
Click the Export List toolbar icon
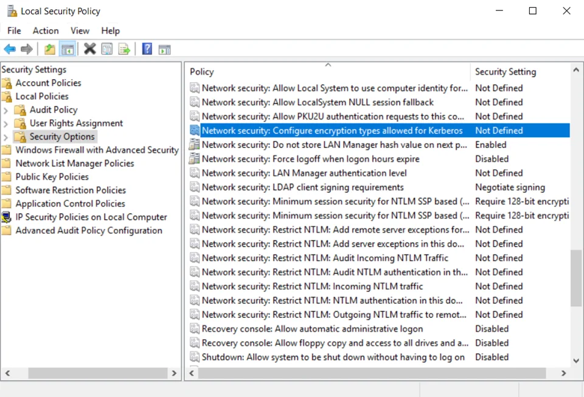pos(124,49)
